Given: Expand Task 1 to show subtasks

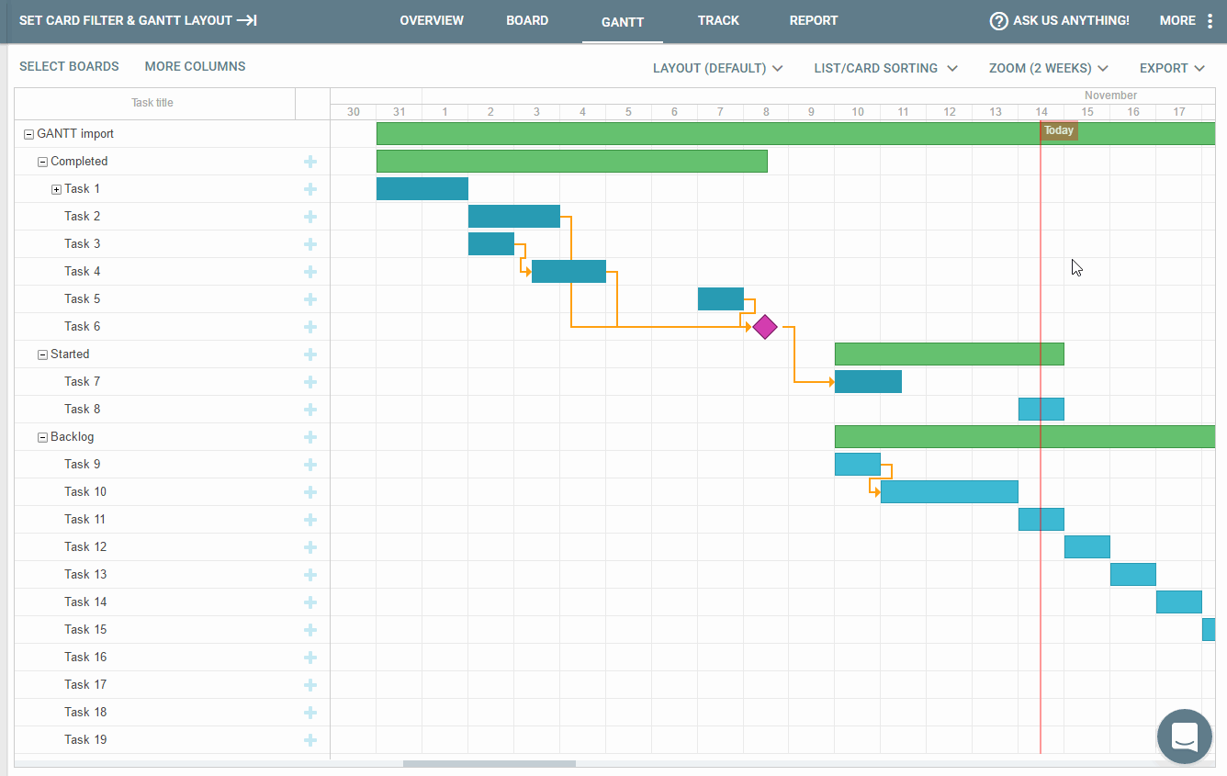Looking at the screenshot, I should point(55,188).
